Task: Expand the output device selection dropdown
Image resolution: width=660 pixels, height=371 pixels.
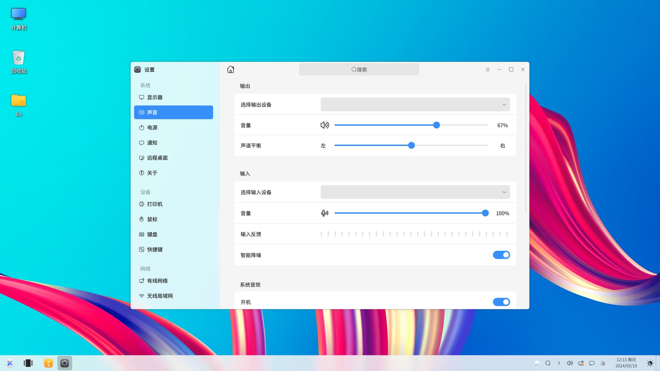Action: click(x=415, y=104)
